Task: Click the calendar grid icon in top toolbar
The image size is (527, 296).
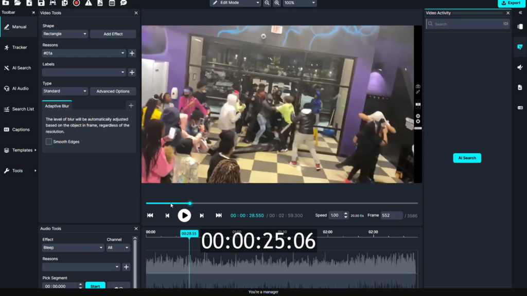Action: point(112,3)
